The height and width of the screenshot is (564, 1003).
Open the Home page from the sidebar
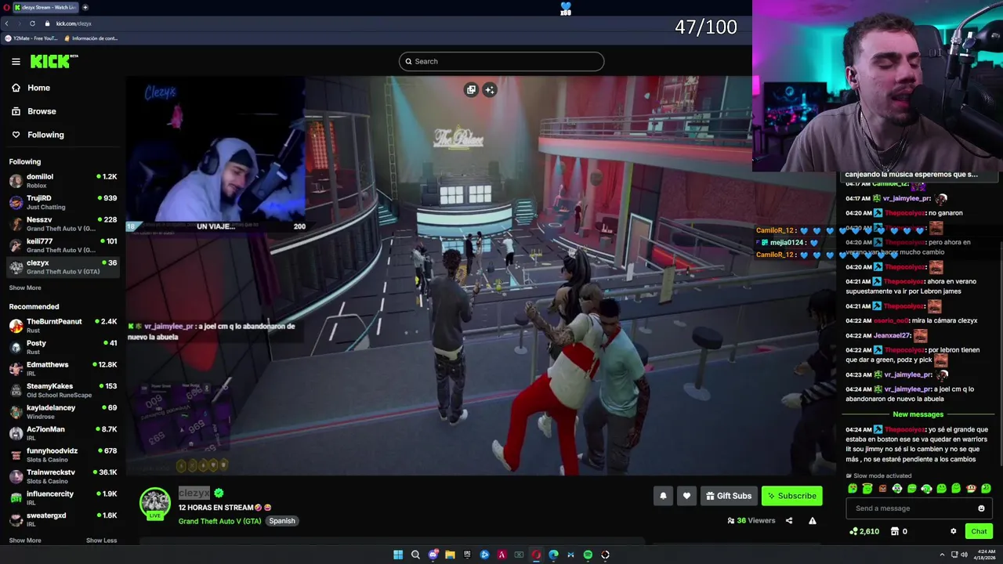(31, 88)
